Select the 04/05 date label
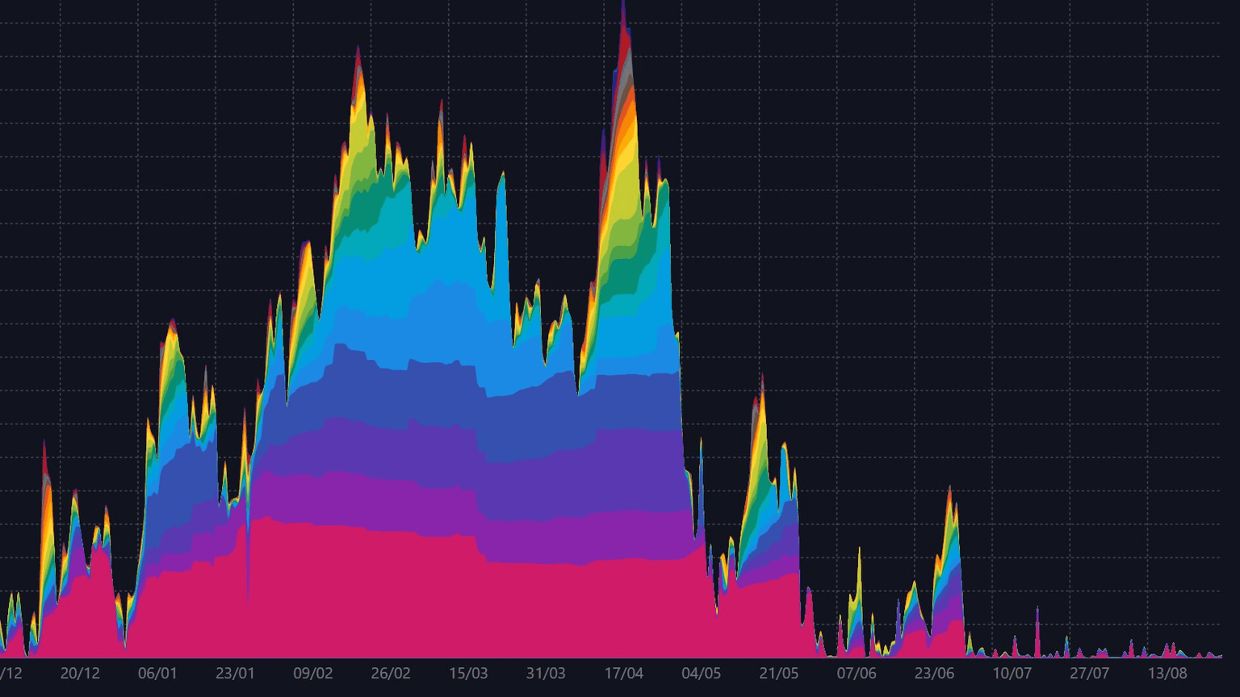The image size is (1240, 697). point(701,670)
